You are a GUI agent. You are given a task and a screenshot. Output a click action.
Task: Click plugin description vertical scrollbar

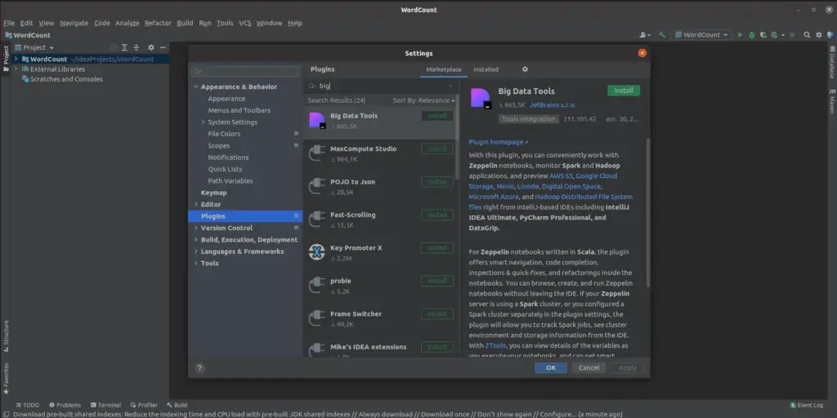[x=648, y=213]
